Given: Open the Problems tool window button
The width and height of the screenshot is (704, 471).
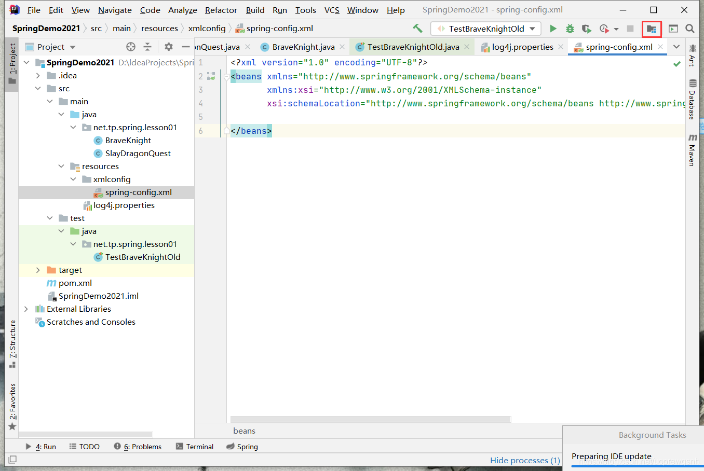Looking at the screenshot, I should (x=138, y=447).
